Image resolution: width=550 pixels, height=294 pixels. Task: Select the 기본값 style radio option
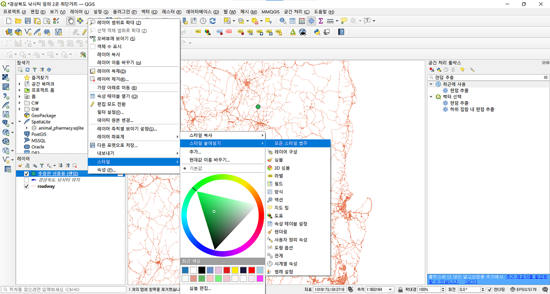pos(185,168)
